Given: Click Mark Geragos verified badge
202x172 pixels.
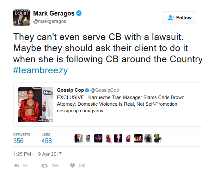Looking at the screenshot, I should (79, 13).
